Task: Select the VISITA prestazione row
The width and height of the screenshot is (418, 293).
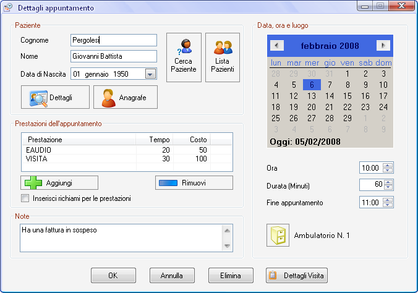Action: click(x=127, y=159)
